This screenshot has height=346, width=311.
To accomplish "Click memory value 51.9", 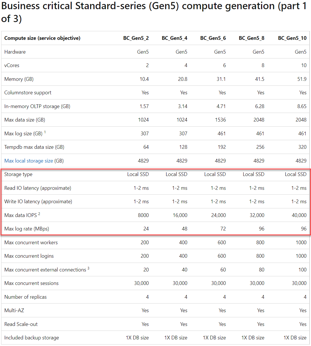I will click(302, 79).
